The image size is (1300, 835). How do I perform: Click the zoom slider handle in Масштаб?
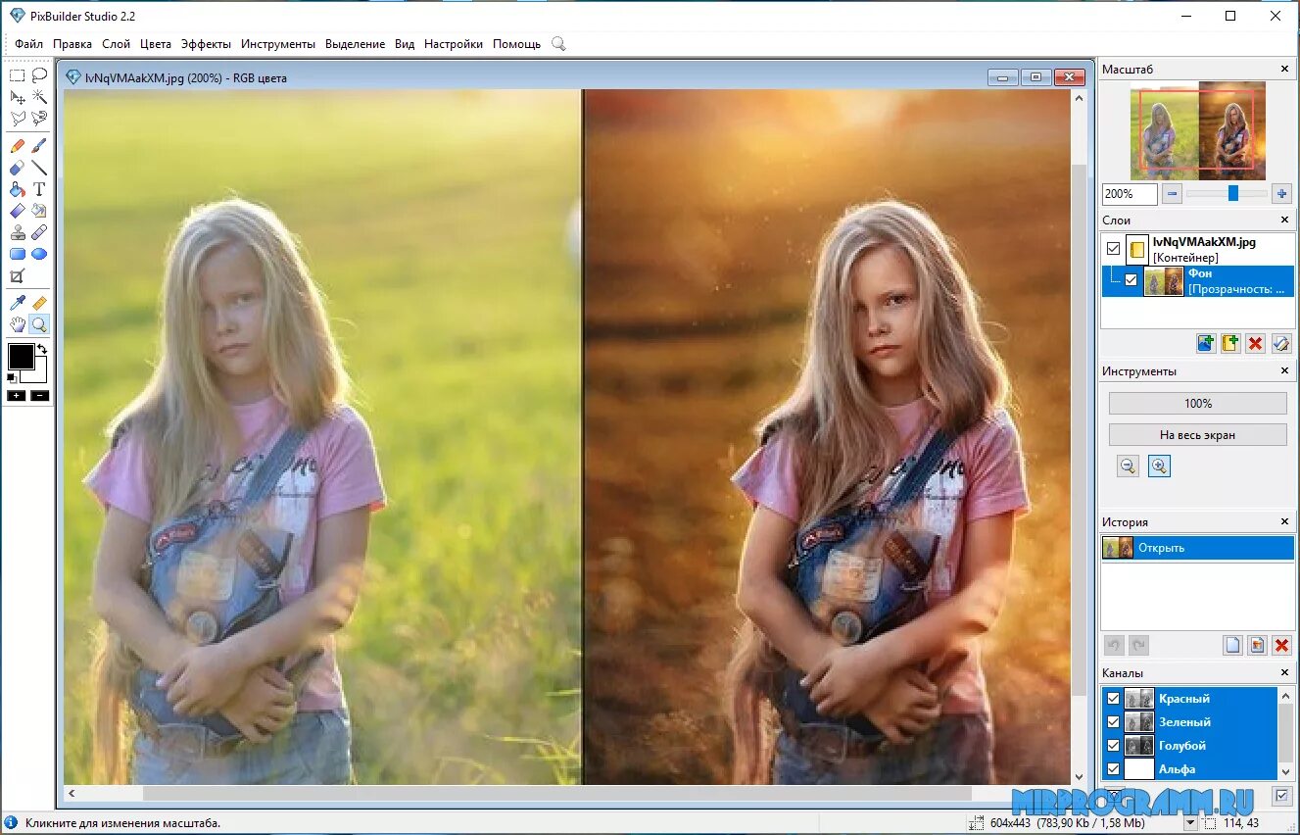pos(1233,193)
